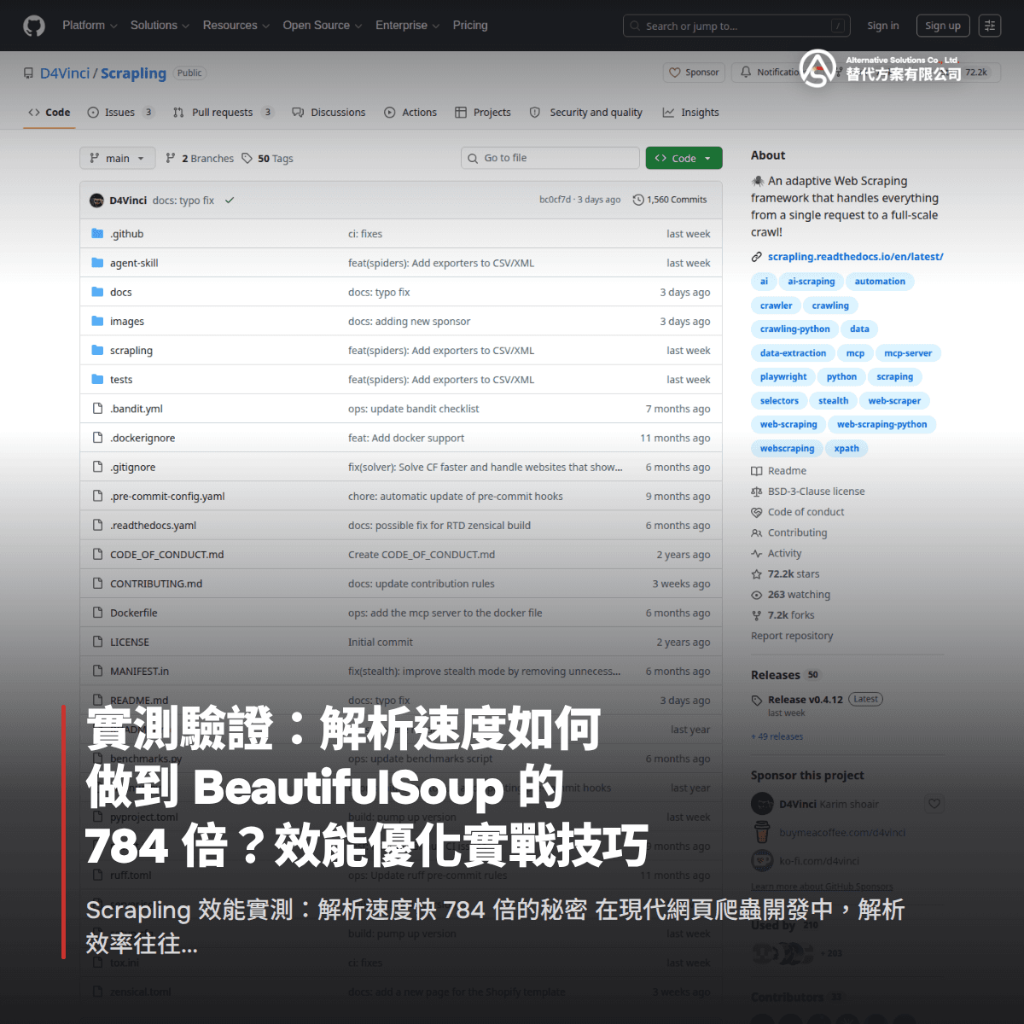Click the D4Vinci commit author avatar
This screenshot has width=1024, height=1024.
97,201
